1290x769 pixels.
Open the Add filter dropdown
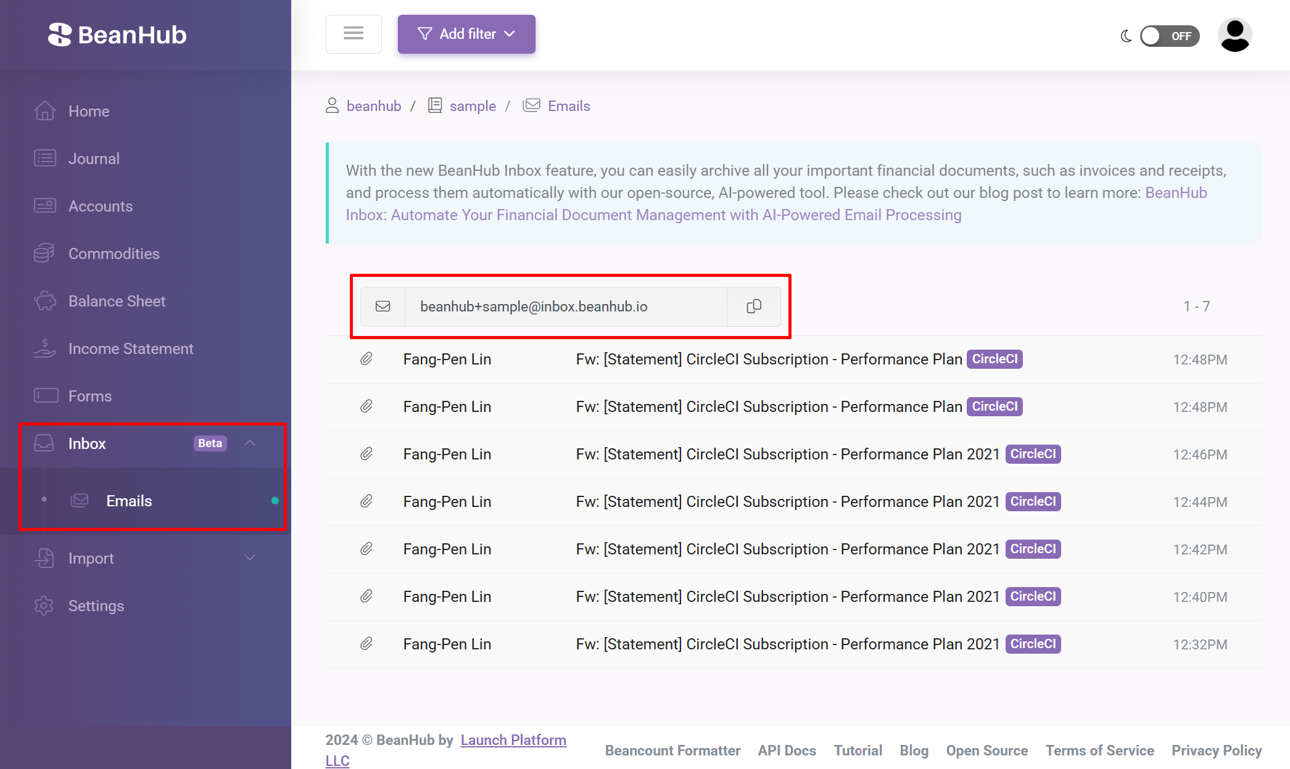pyautogui.click(x=466, y=34)
